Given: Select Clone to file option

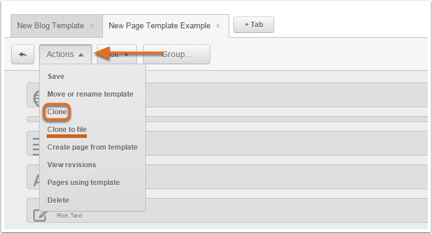Looking at the screenshot, I should point(67,129).
